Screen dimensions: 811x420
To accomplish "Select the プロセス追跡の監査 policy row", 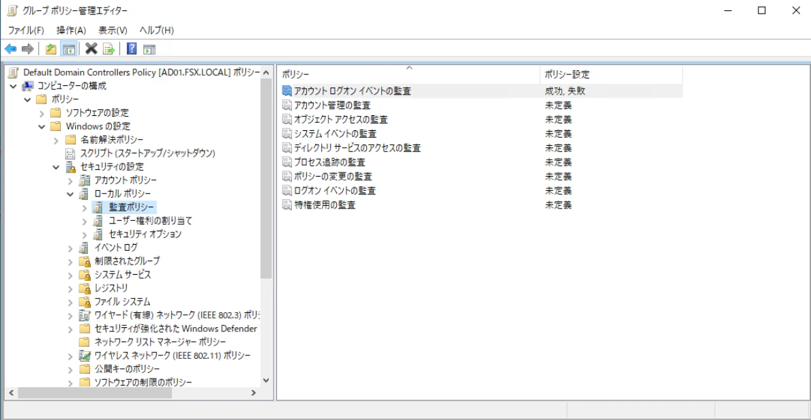I will [480, 162].
